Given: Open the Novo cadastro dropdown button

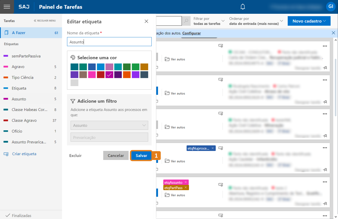Looking at the screenshot, I should [309, 21].
